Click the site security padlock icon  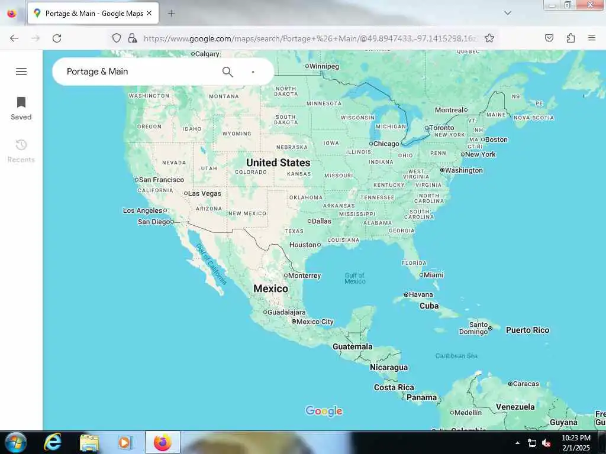pyautogui.click(x=132, y=38)
